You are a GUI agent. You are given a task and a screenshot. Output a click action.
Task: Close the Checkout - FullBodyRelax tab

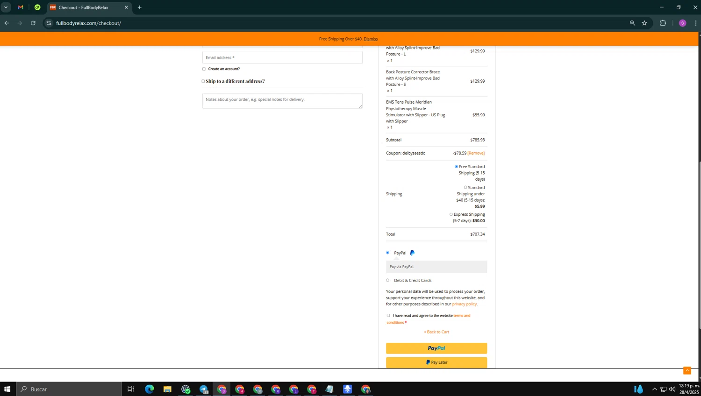pos(126,7)
